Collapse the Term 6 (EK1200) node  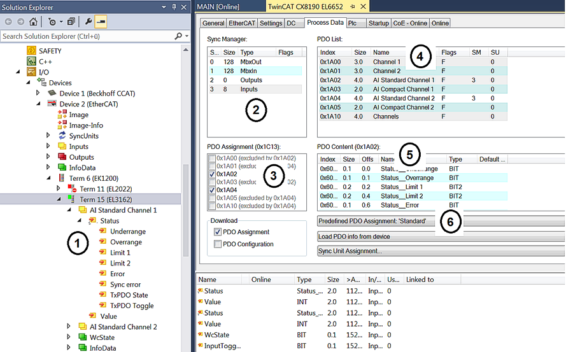pos(49,178)
